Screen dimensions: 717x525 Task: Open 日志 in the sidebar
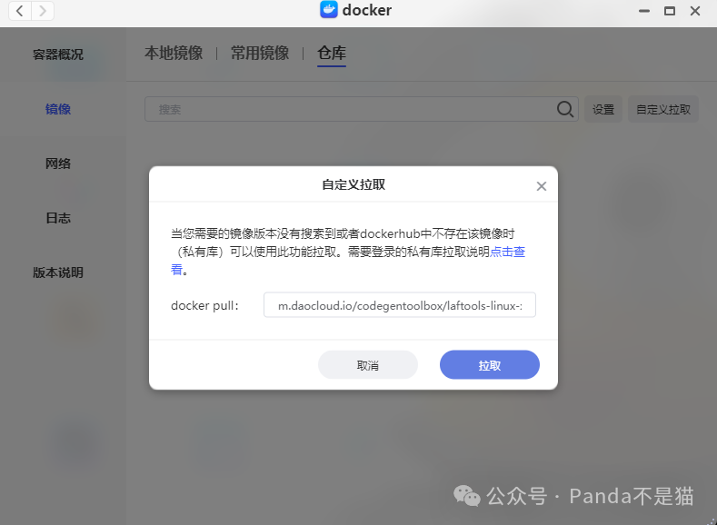(x=58, y=218)
